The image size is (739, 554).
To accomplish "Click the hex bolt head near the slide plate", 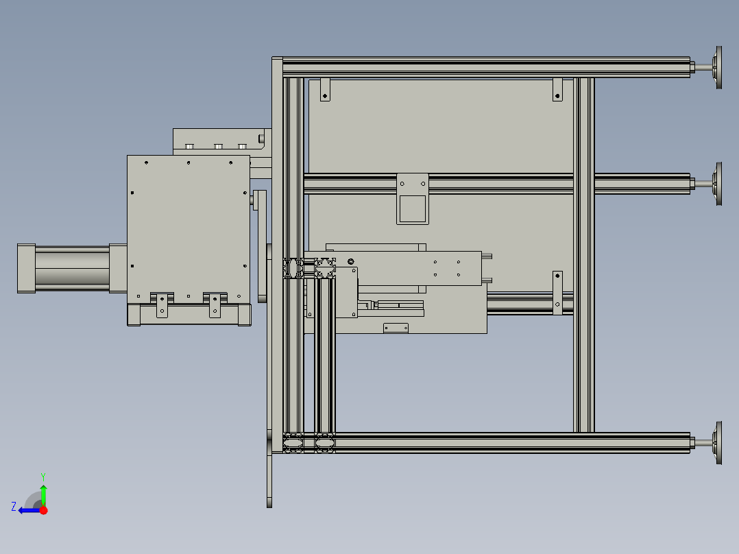I will click(351, 261).
